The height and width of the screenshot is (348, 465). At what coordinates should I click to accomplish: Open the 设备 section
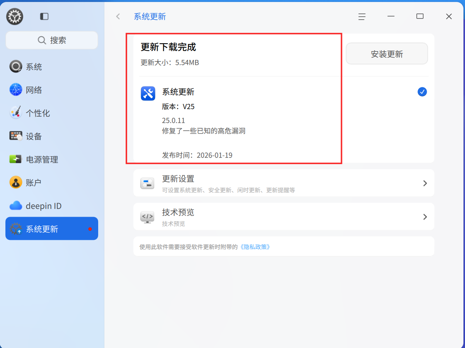point(52,136)
